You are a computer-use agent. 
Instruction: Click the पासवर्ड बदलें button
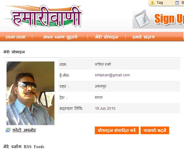[155, 130]
